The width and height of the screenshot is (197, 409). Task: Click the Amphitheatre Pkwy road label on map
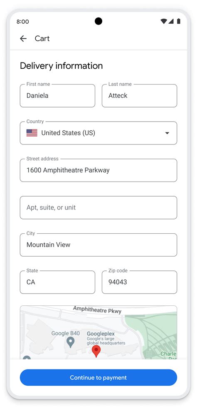click(97, 310)
